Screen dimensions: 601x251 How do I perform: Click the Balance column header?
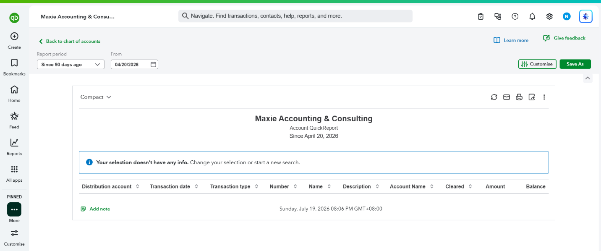536,186
